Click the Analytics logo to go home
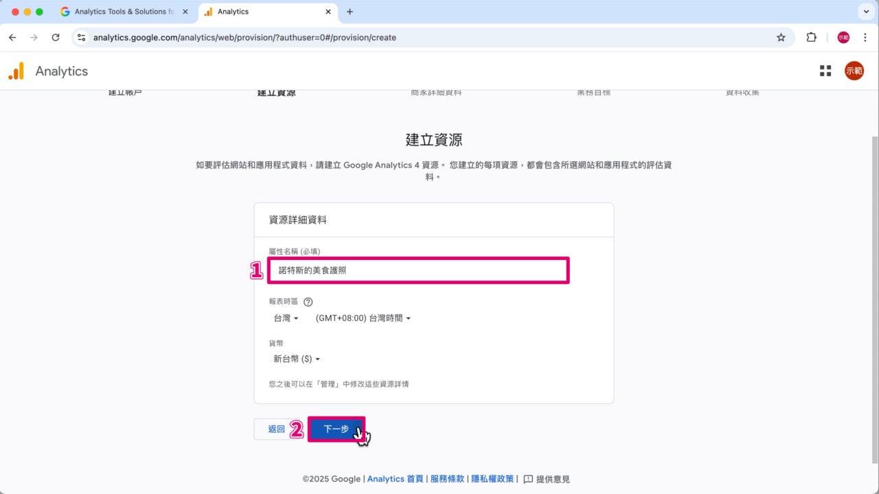 48,70
